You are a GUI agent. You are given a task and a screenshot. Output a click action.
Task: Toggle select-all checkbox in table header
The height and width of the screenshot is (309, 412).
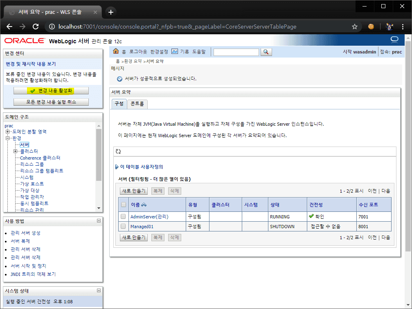pyautogui.click(x=124, y=205)
